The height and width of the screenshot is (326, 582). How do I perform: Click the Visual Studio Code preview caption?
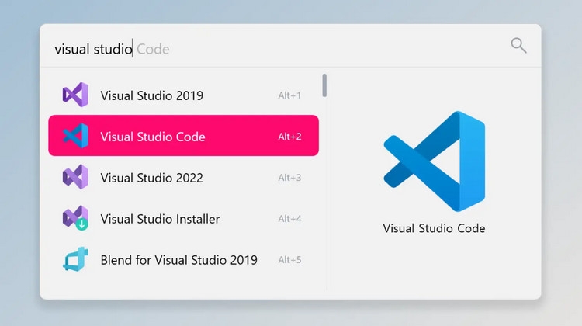click(434, 228)
